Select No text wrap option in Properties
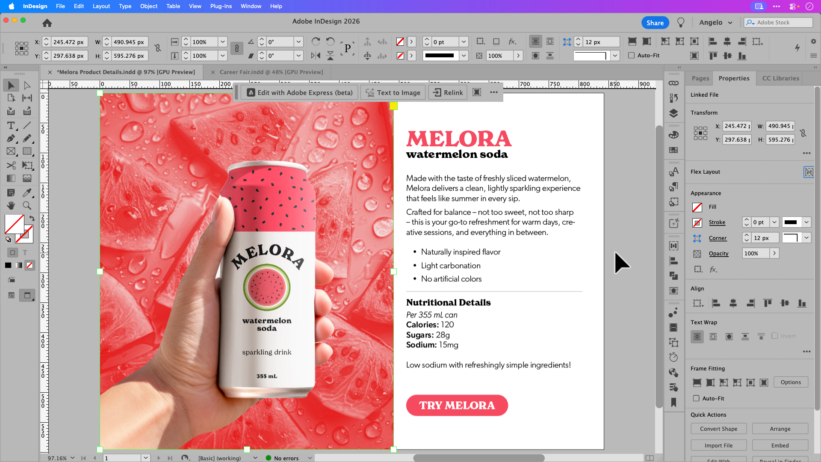Image resolution: width=821 pixels, height=462 pixels. tap(697, 337)
